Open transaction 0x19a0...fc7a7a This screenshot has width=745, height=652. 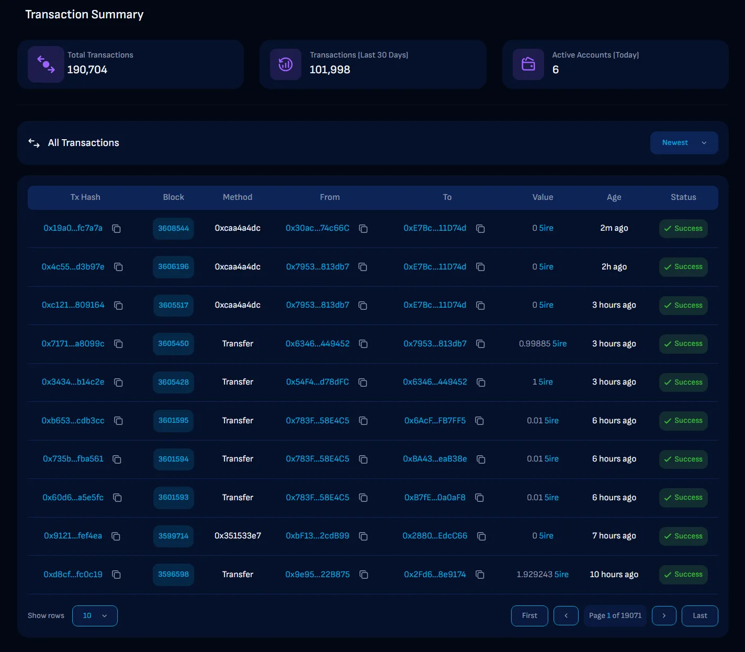[x=73, y=228]
